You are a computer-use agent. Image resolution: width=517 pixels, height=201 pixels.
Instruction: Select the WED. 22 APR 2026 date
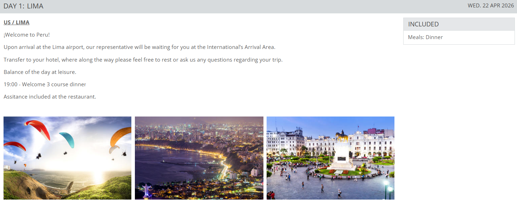tap(491, 6)
